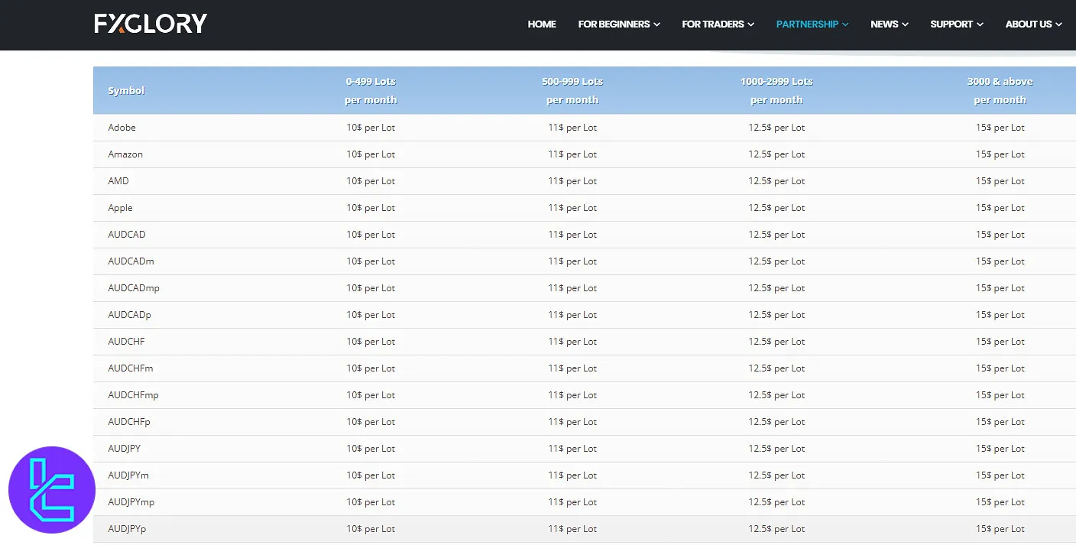Expand the News menu
Viewport: 1076px width, 545px height.
889,24
